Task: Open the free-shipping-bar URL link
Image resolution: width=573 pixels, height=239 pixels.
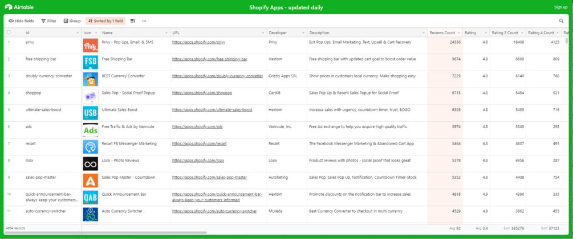Action: 209,59
